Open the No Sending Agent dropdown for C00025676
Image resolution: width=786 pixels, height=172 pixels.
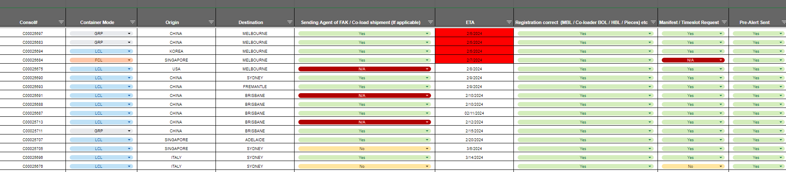coord(365,166)
